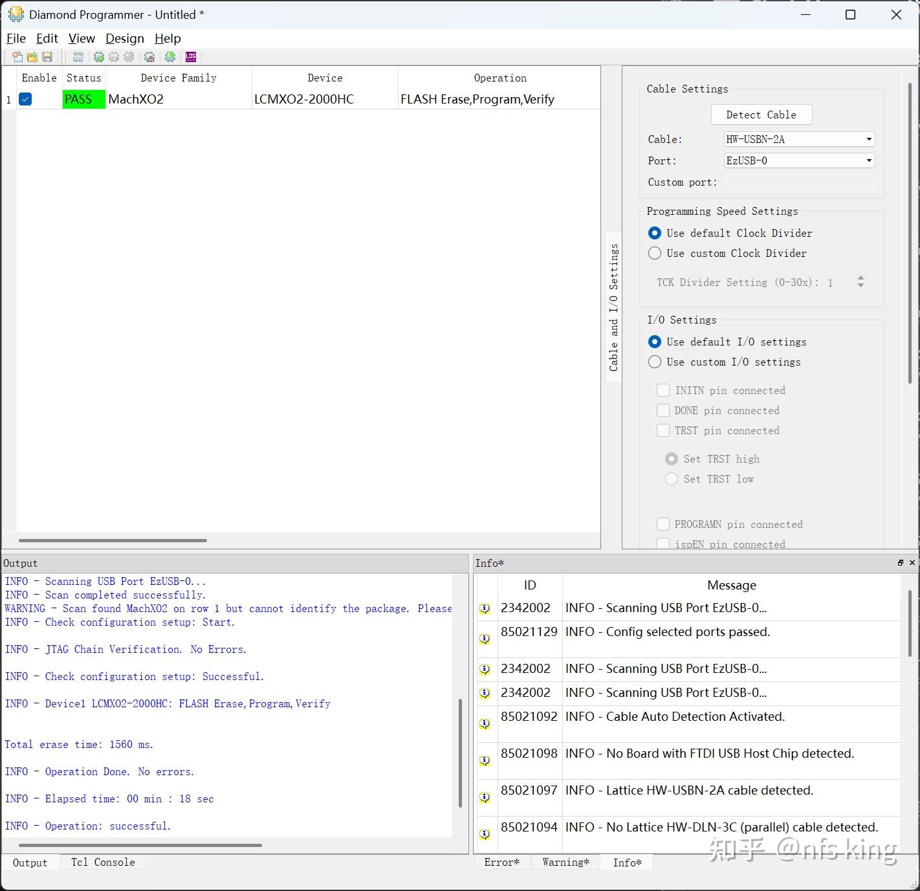Toggle INITN pin connected checkbox

[x=663, y=390]
